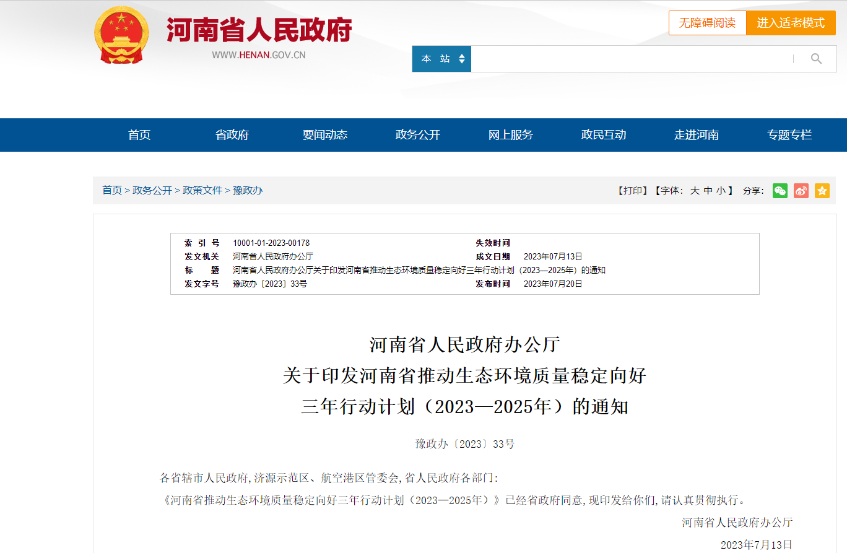Click 政策文件 in the breadcrumb
Screen dimensions: 847x553
(x=202, y=190)
